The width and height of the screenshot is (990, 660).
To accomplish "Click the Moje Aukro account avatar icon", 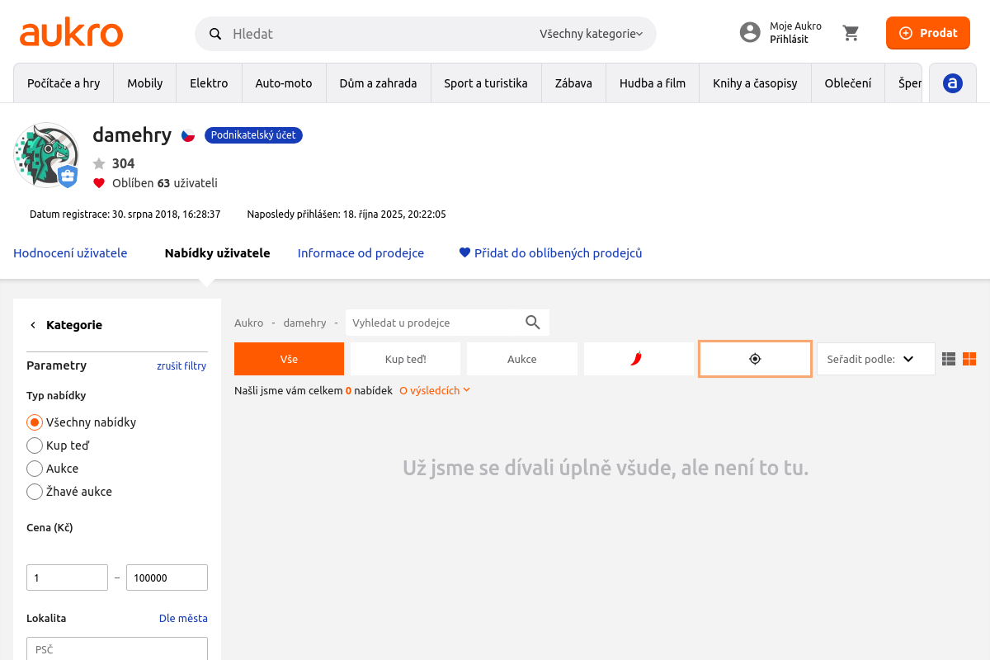I will [750, 33].
